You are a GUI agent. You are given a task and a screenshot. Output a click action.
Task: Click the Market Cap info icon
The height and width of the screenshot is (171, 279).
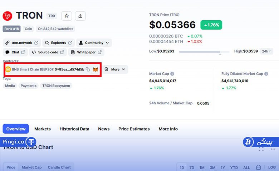coord(172,74)
